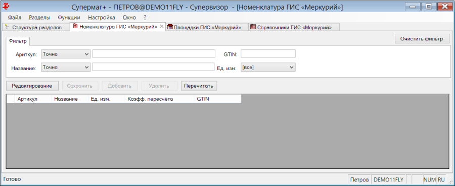455x186 pixels.
Task: Close the Номенклатура ГИС «Меркурий» tab
Action: (162, 27)
